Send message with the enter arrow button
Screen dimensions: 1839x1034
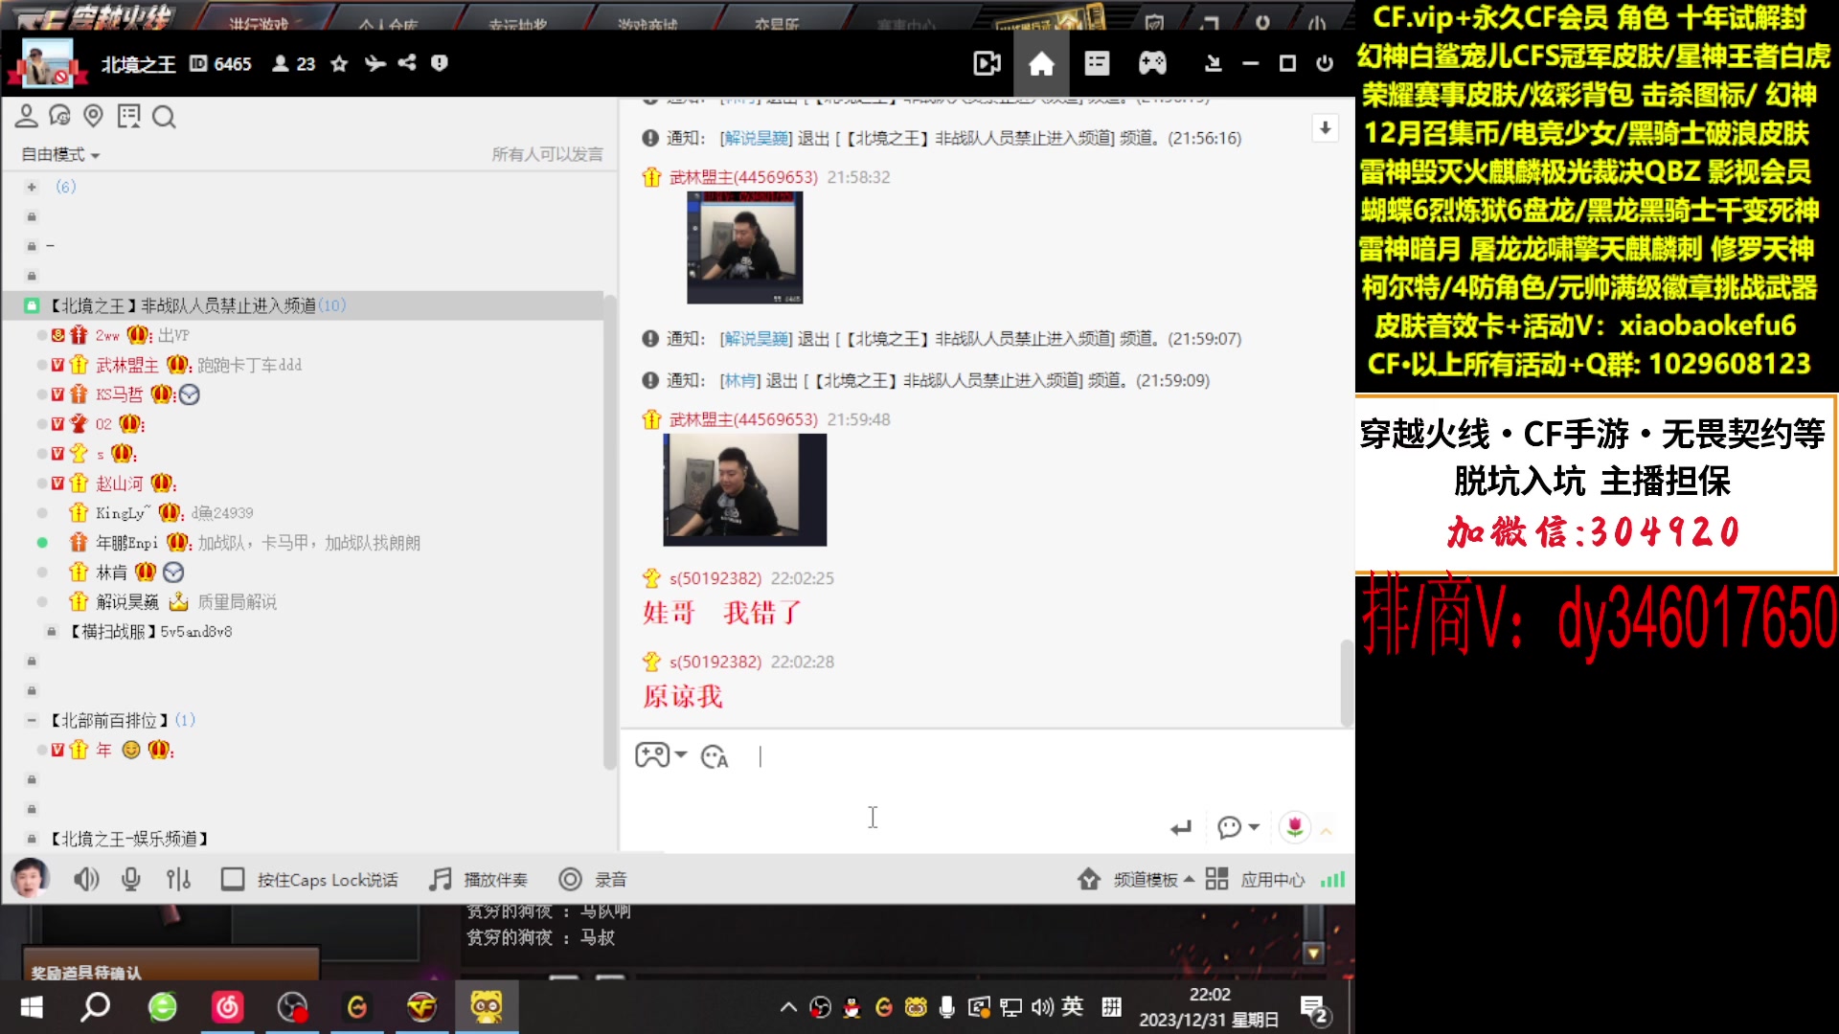[1180, 827]
